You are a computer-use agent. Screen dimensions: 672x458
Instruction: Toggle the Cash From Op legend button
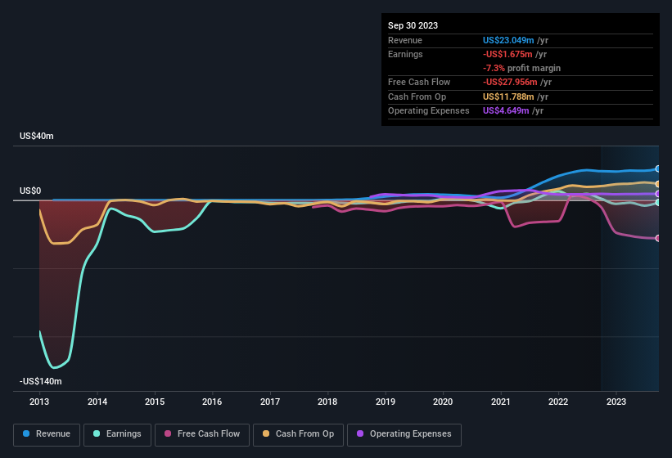298,434
